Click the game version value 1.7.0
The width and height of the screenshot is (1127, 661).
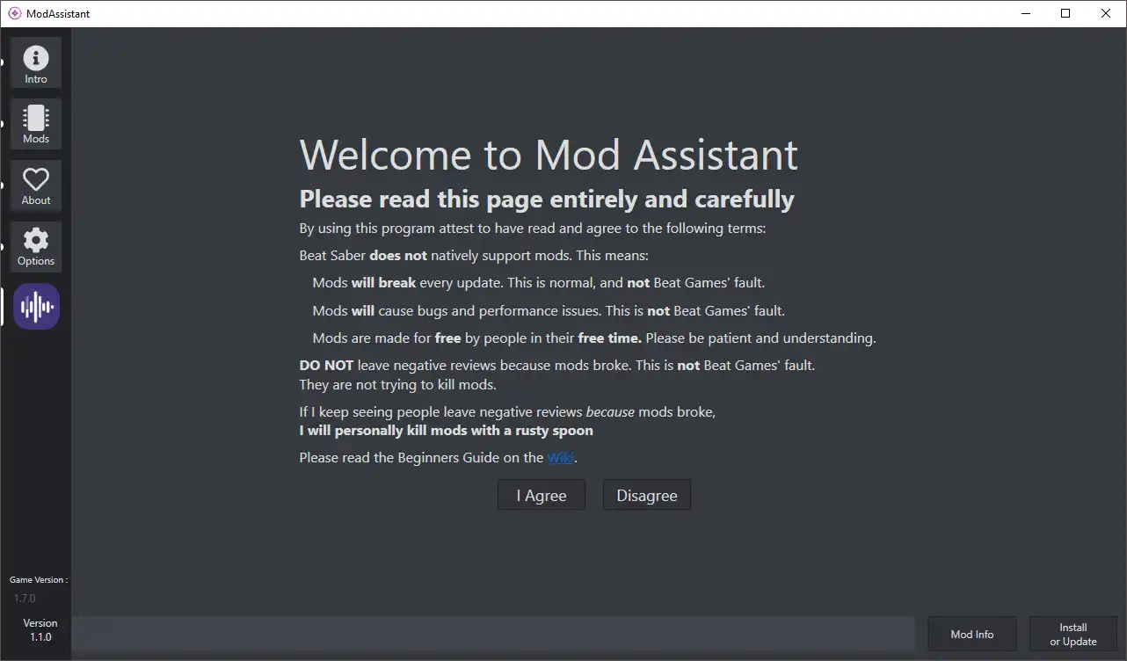(x=25, y=598)
